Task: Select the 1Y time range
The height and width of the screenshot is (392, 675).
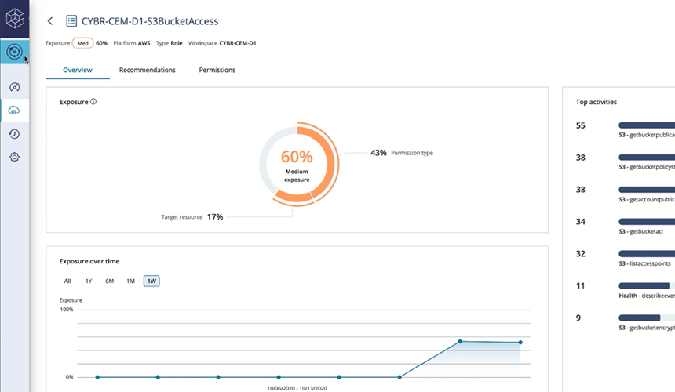Action: point(89,281)
